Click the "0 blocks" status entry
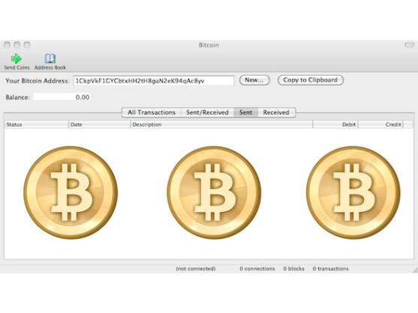Image resolution: width=418 pixels, height=313 pixels. [x=293, y=269]
